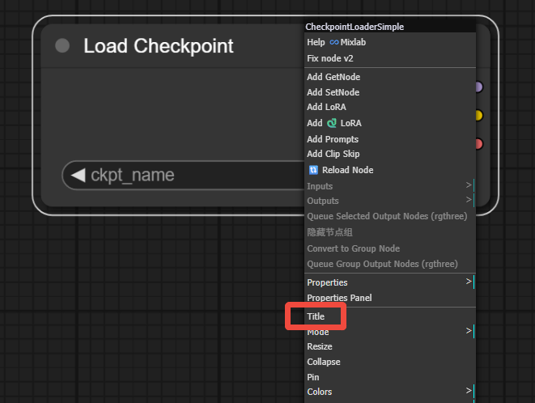Toggle Pin for the node
535x403 pixels.
pyautogui.click(x=313, y=377)
